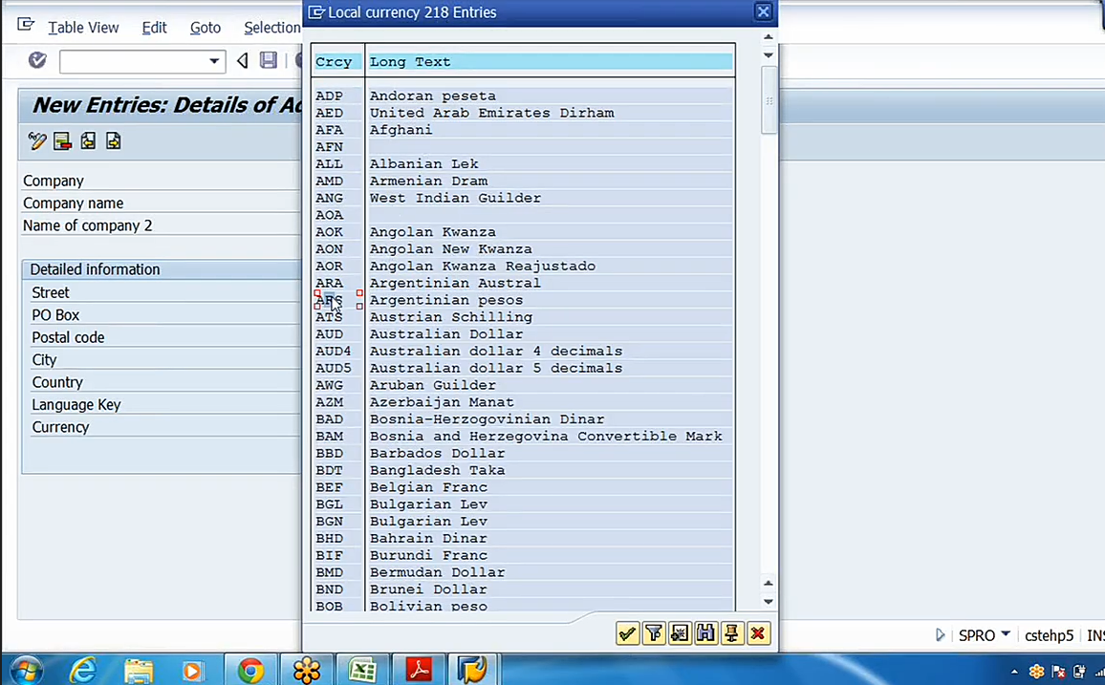Open Excel from the taskbar
Viewport: 1105px width, 685px height.
pyautogui.click(x=362, y=671)
